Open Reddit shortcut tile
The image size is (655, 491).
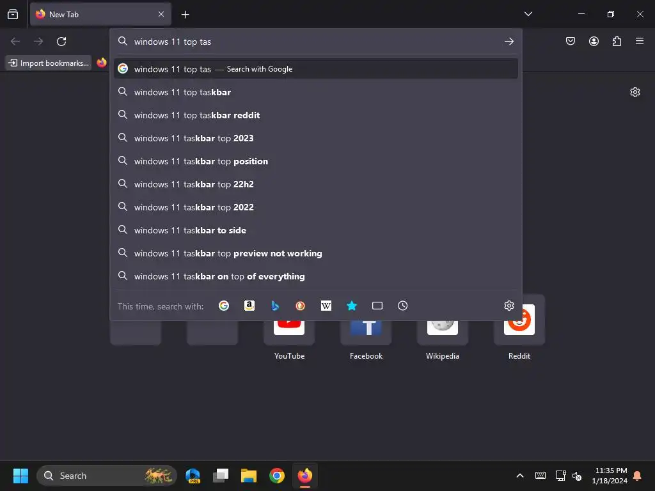pos(519,328)
